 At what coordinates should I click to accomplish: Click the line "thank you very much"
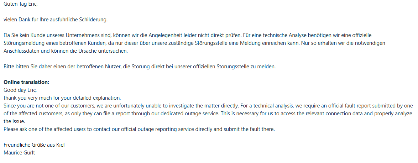pos(63,98)
